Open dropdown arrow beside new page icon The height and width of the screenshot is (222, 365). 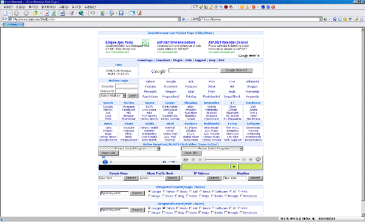click(x=10, y=13)
